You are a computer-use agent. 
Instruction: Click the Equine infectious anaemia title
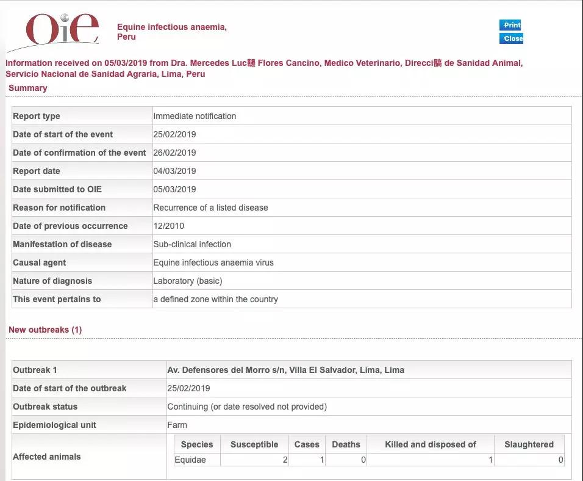tap(171, 27)
